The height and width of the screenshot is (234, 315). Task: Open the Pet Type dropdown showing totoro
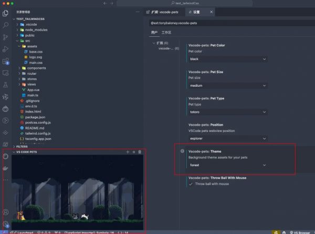pos(228,112)
